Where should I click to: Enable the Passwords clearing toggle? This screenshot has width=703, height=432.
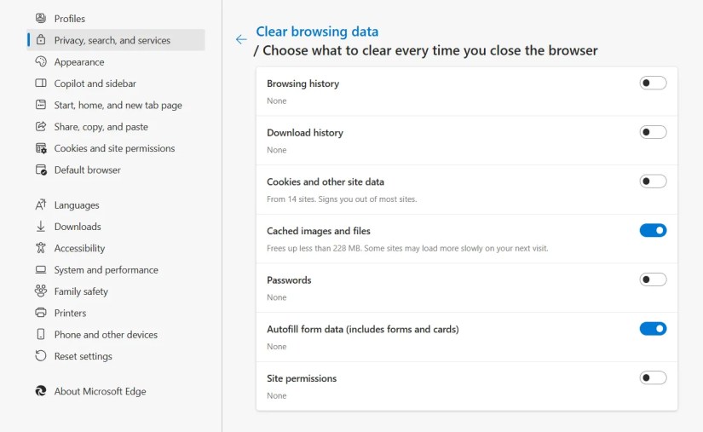coord(653,279)
